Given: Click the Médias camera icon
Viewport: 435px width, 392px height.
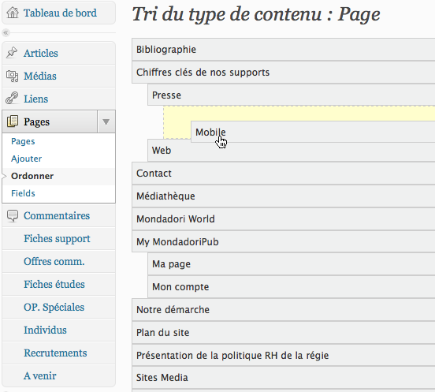Looking at the screenshot, I should click(x=12, y=76).
